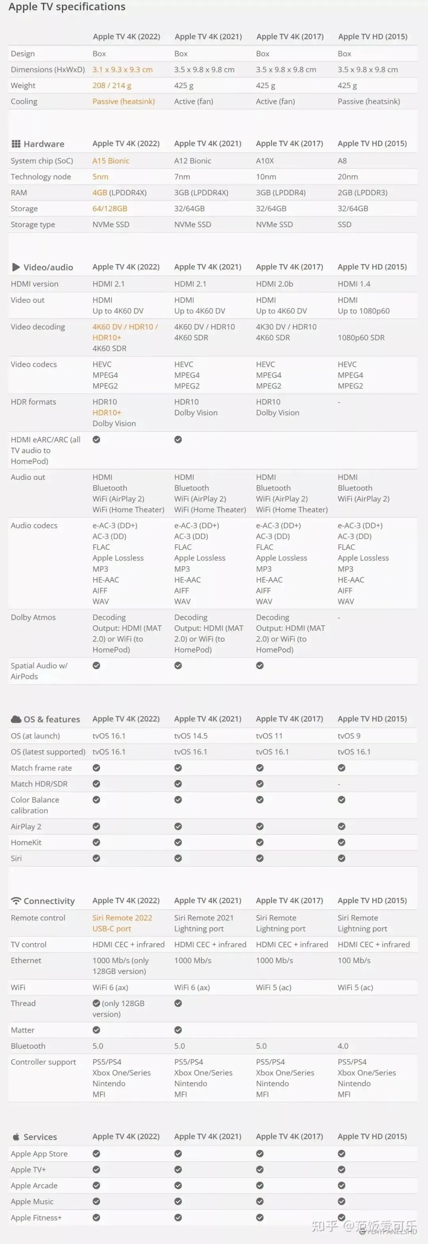Click the Services Apple logo icon
The image size is (428, 1244).
tap(16, 1137)
